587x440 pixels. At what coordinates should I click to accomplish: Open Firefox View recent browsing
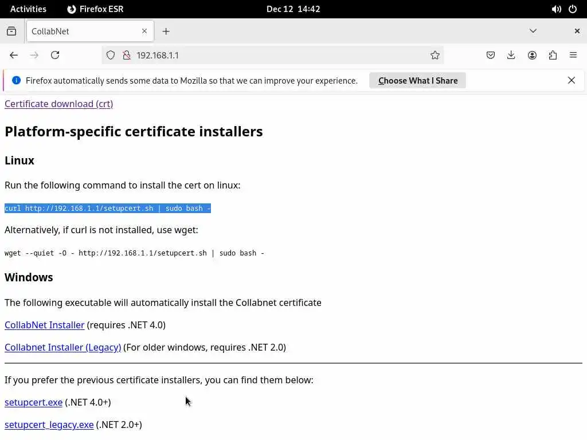tap(11, 32)
